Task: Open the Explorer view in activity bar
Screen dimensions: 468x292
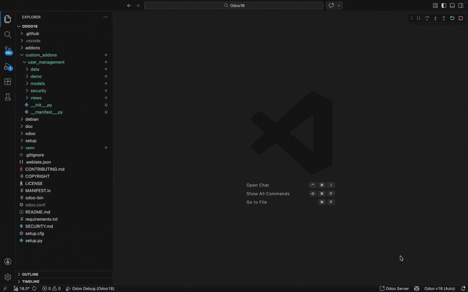Action: [8, 19]
